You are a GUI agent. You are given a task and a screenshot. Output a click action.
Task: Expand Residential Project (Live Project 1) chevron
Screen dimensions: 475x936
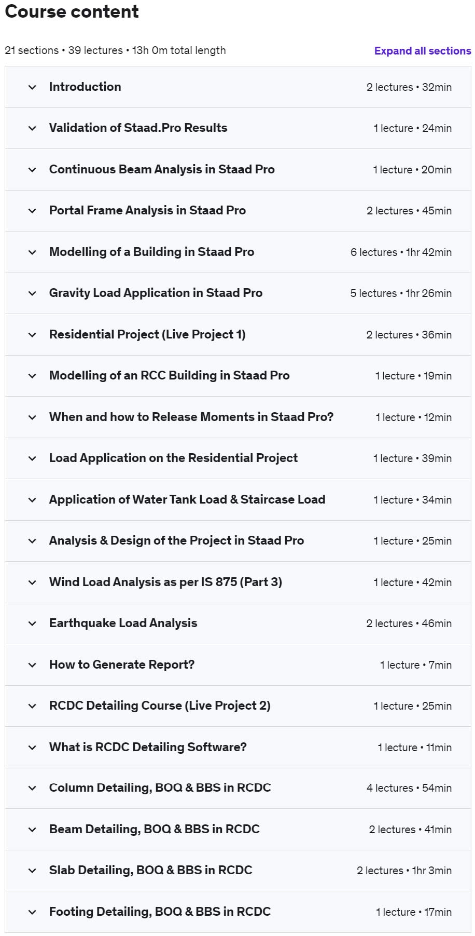coord(32,335)
